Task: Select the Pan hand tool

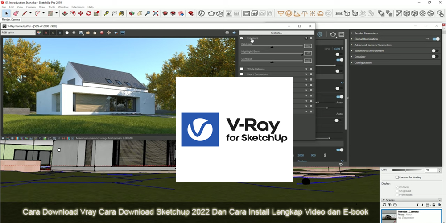Action: pyautogui.click(x=139, y=13)
